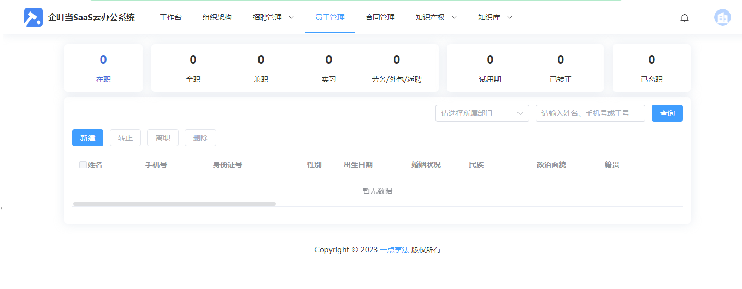Expand the 招聘管理 dropdown menu

273,17
